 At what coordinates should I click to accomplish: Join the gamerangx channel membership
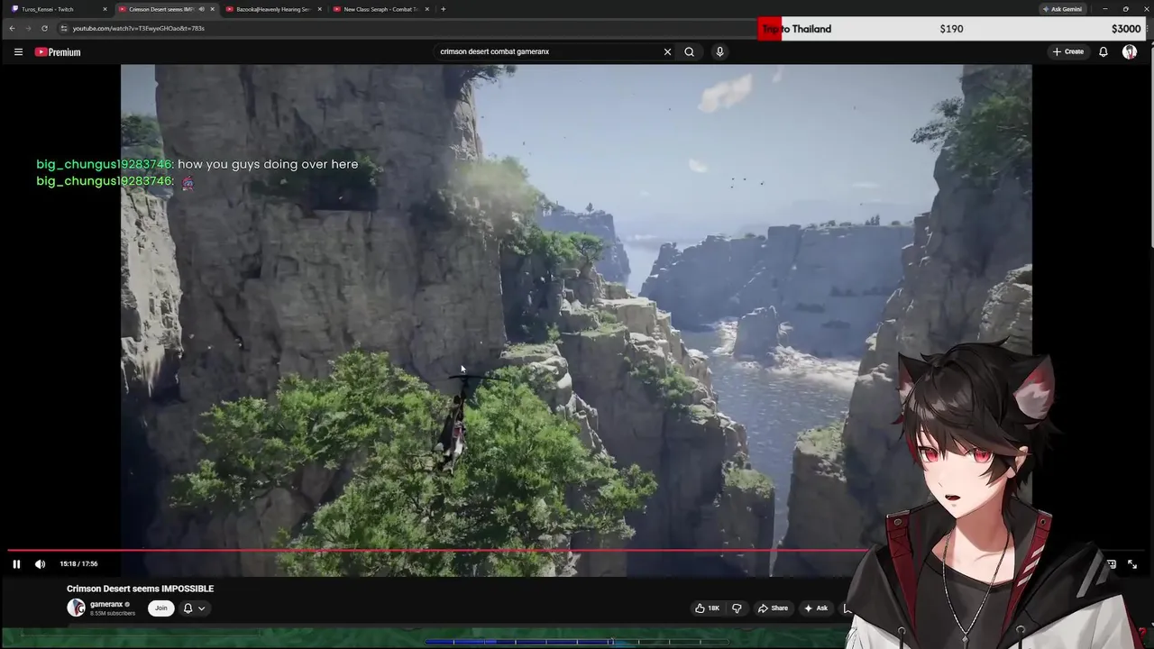tap(160, 608)
